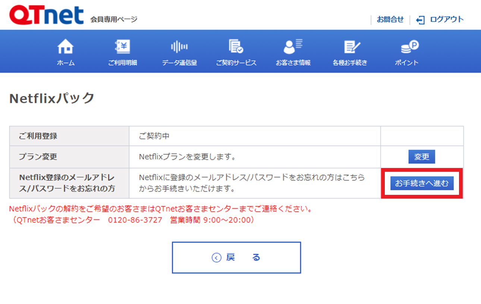The image size is (481, 304).
Task: Click the back-arrow circle icon in 戻る
Action: pyautogui.click(x=217, y=257)
